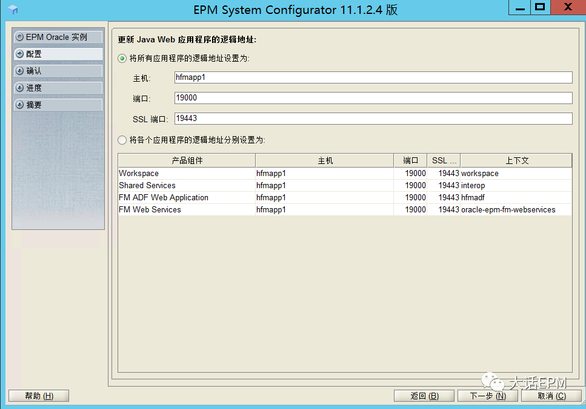This screenshot has width=586, height=409.
Task: Click SSL port 19443 in Shared Services row
Action: (444, 186)
